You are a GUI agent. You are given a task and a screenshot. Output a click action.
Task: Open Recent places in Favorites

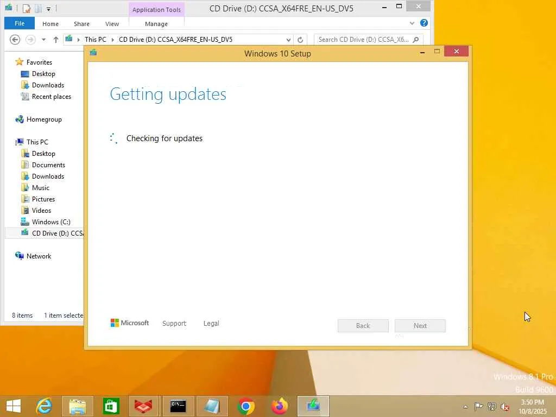pyautogui.click(x=52, y=97)
